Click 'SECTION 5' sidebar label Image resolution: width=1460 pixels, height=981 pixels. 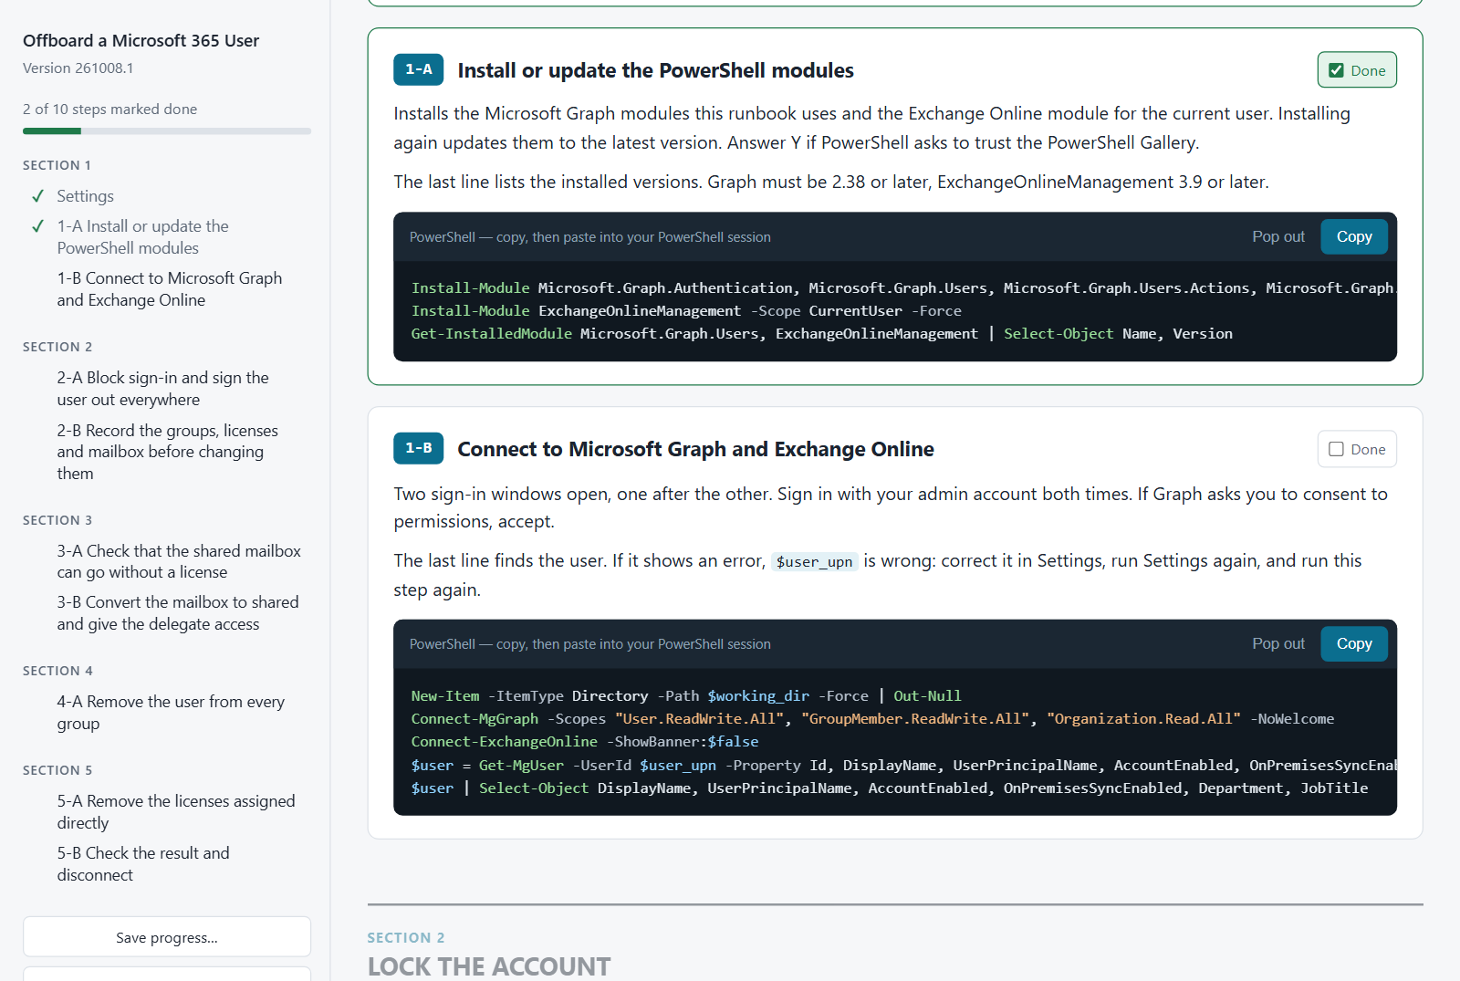57,770
